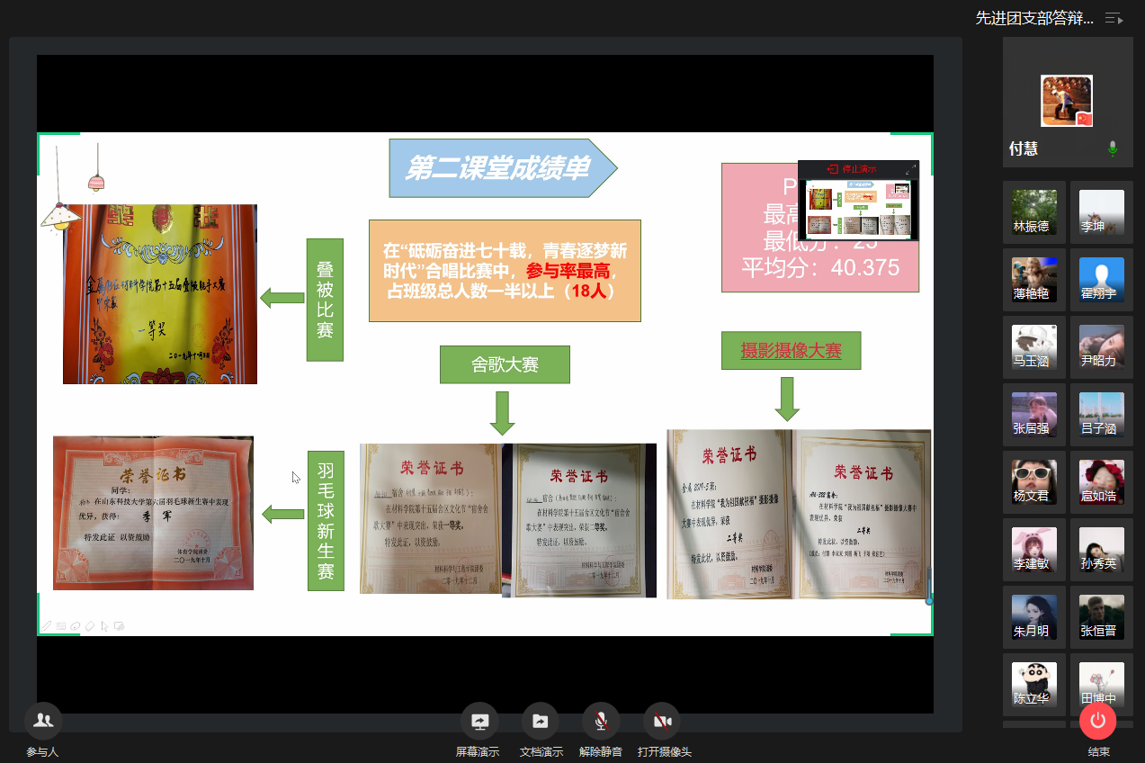Viewport: 1145px width, 763px height.
Task: Collapse the participant list sidebar icon
Action: [1114, 18]
